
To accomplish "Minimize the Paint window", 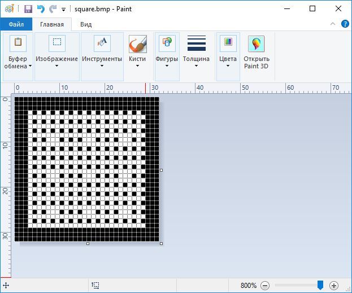I will pyautogui.click(x=287, y=8).
